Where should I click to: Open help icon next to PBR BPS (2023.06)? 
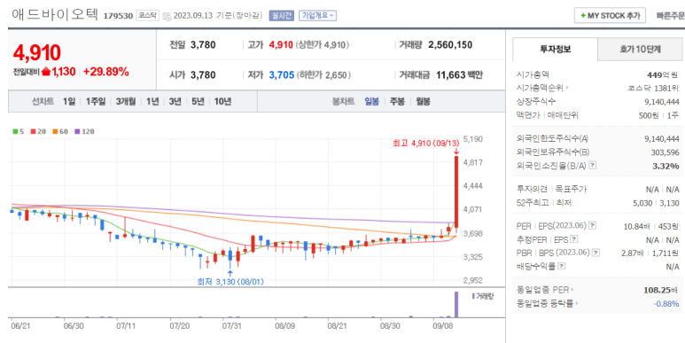coord(595,253)
